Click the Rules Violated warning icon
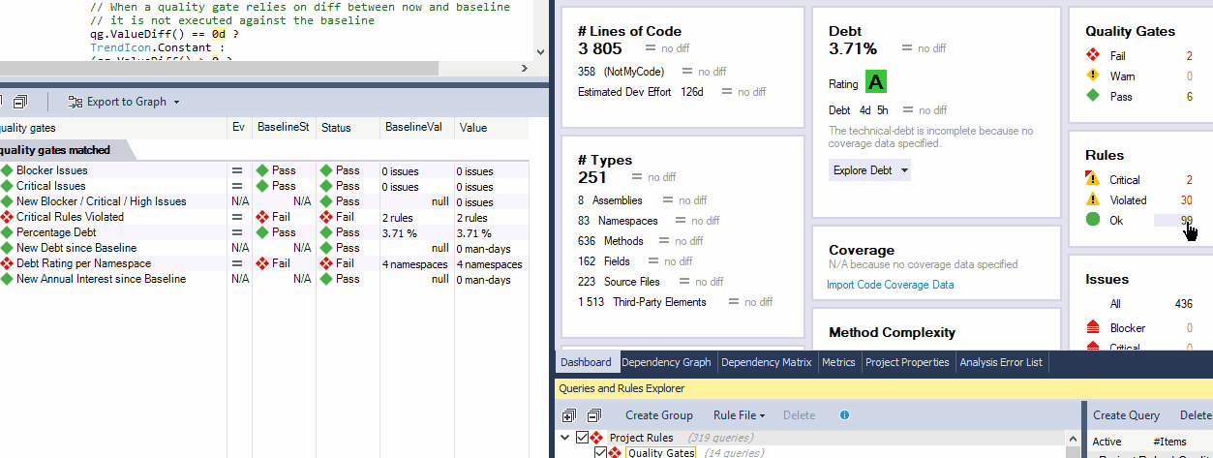Screen dimensions: 1213x458 coord(1093,200)
